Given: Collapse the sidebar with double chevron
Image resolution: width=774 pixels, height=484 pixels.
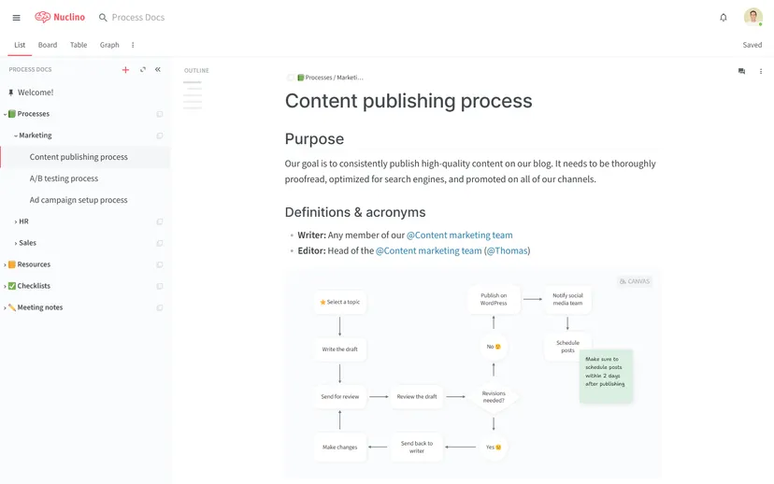Looking at the screenshot, I should click(x=158, y=69).
